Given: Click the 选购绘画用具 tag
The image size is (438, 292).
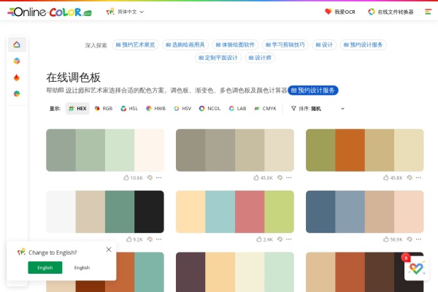Looking at the screenshot, I should 185,45.
